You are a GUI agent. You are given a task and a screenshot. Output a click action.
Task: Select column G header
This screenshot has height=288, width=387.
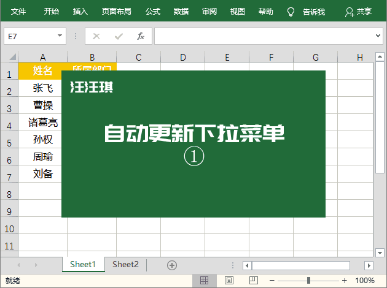click(x=315, y=57)
